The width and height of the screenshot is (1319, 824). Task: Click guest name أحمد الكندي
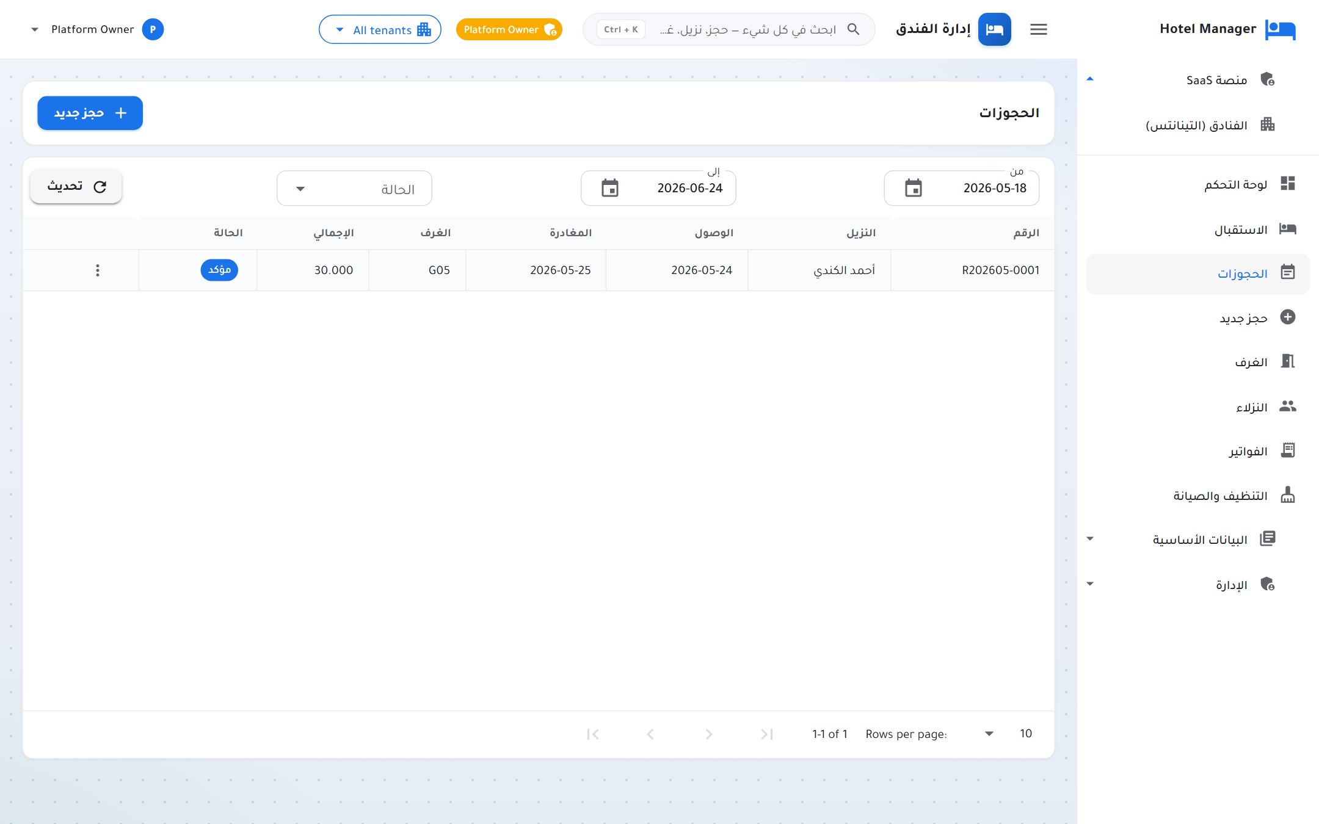[844, 270]
